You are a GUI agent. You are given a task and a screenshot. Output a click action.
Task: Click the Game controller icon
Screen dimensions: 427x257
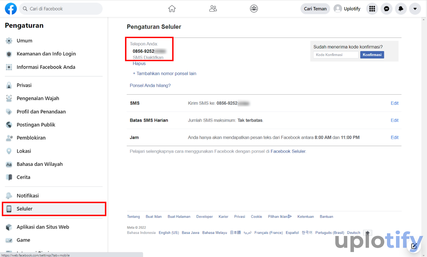[x=9, y=240]
